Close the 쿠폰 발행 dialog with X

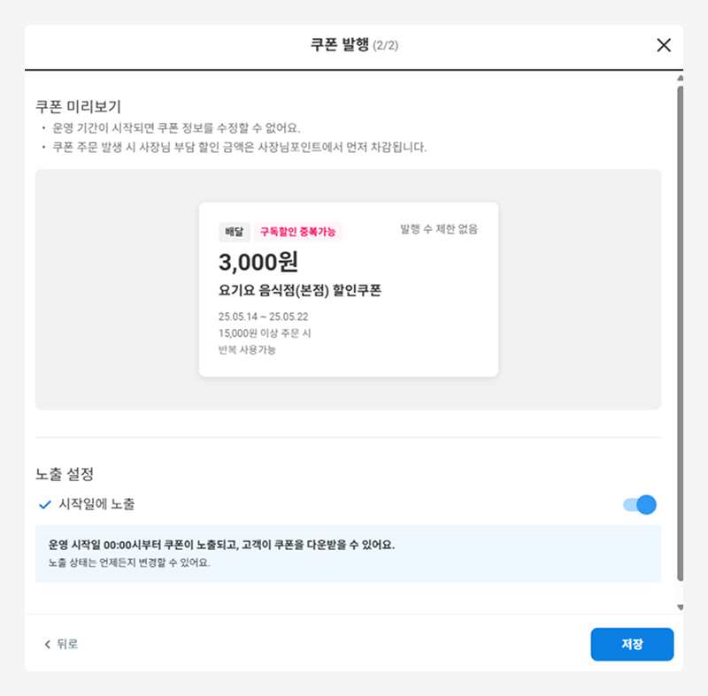tap(663, 45)
